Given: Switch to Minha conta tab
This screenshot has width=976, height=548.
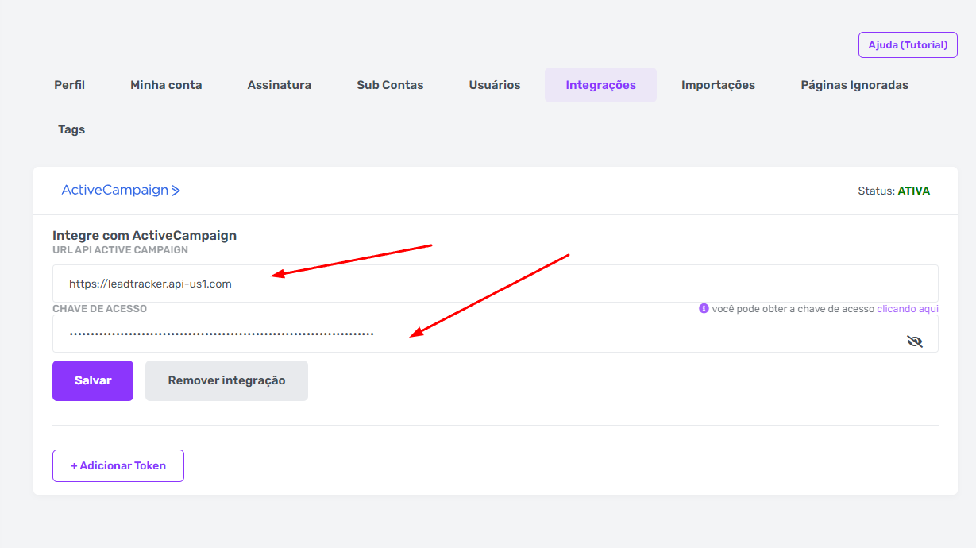Looking at the screenshot, I should [166, 85].
